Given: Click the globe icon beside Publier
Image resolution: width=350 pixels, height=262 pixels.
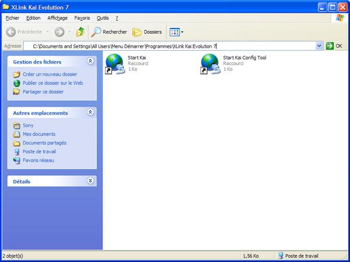Looking at the screenshot, I should [16, 83].
